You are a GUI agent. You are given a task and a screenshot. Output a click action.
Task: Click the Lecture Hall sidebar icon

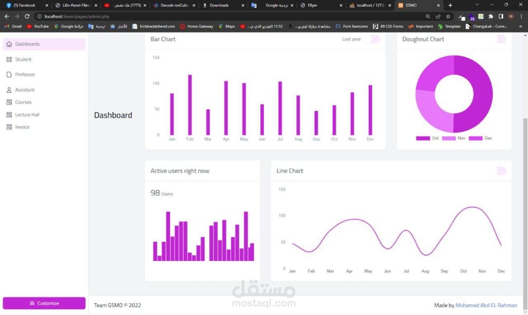pos(9,115)
